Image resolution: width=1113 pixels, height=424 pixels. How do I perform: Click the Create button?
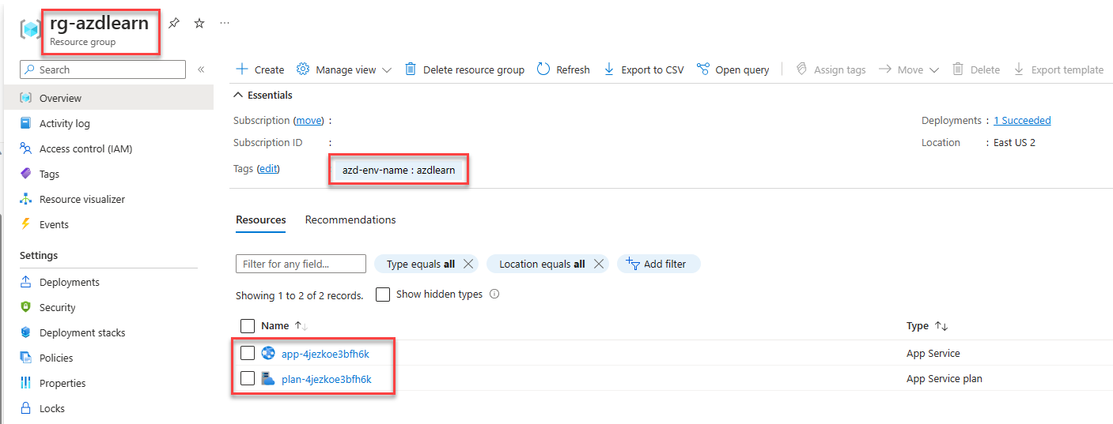[x=260, y=69]
